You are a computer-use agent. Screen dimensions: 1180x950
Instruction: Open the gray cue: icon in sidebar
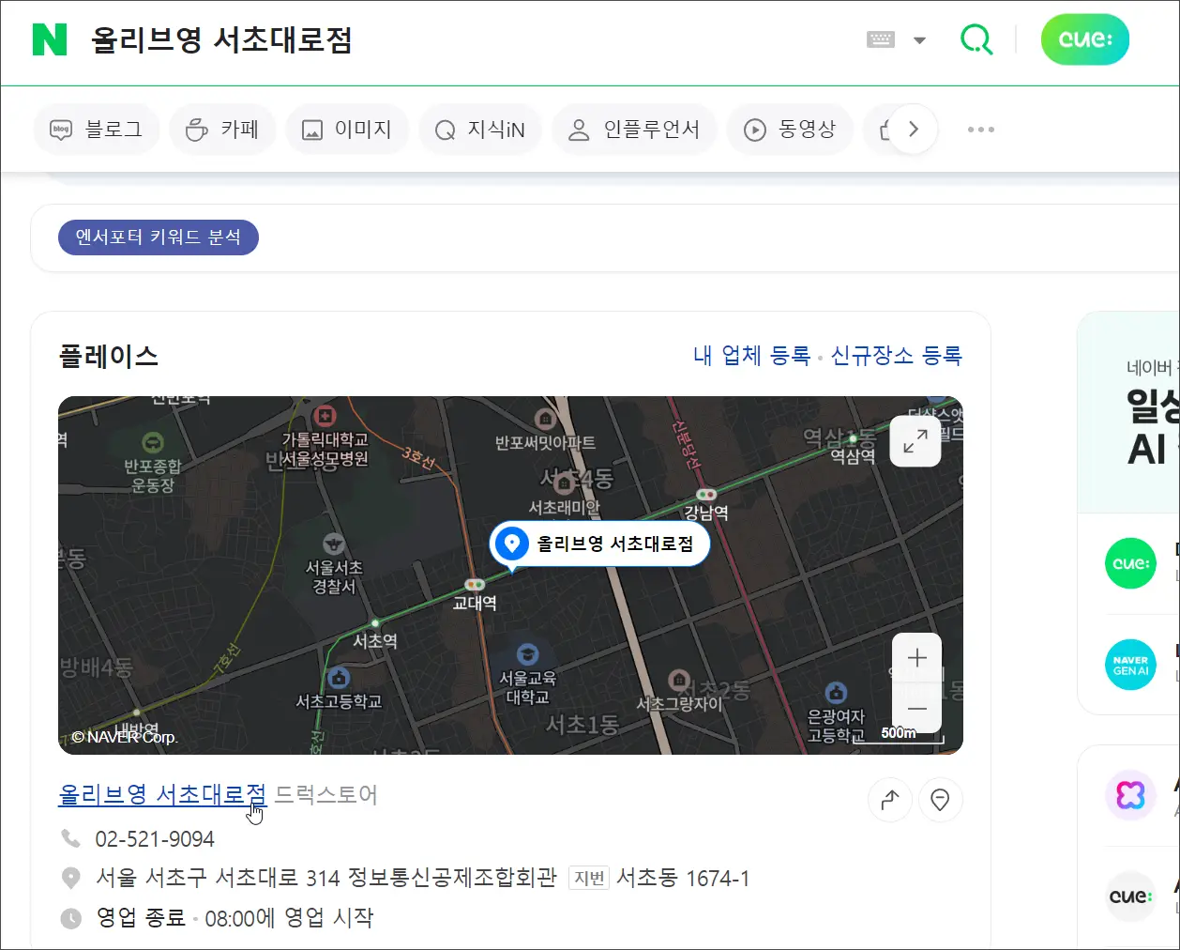coord(1130,896)
